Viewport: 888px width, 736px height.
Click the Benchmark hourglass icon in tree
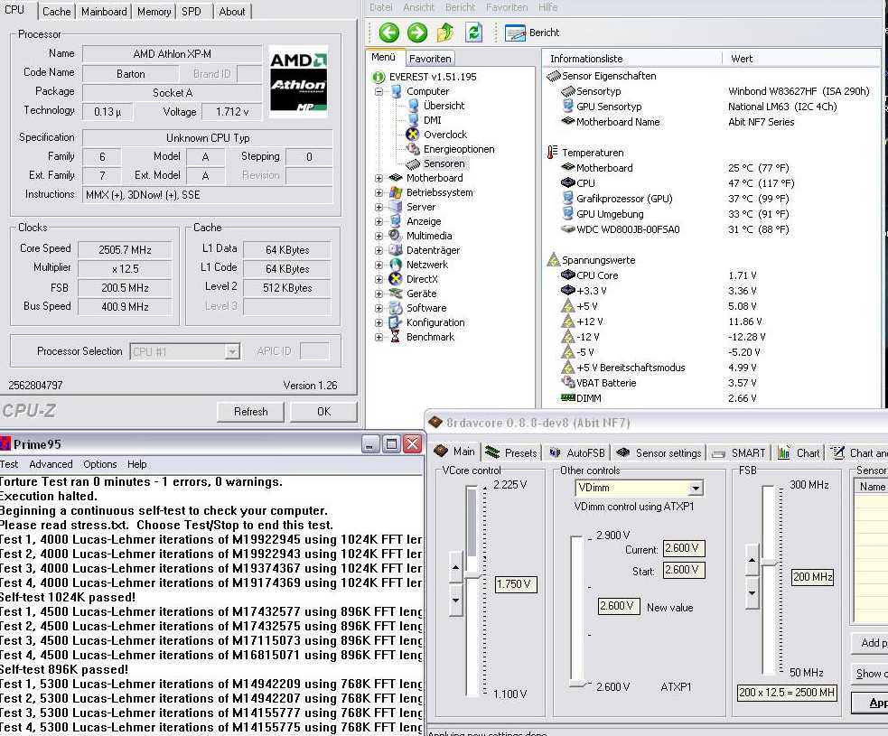tap(396, 337)
